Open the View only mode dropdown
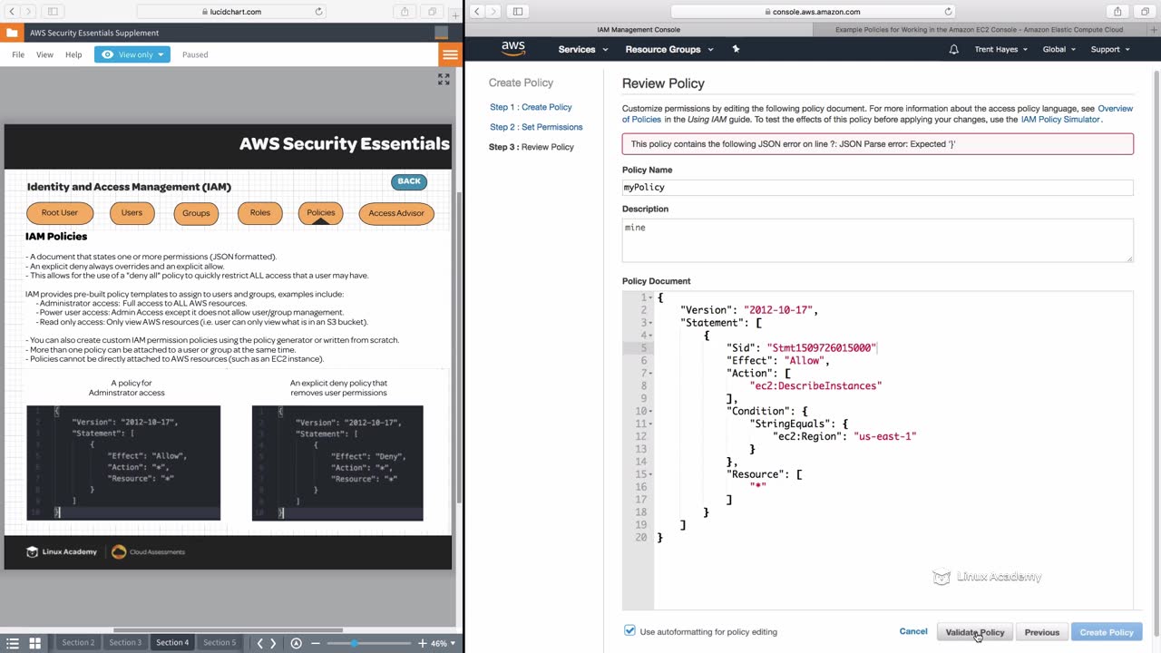Viewport: 1161px width, 653px height. (132, 54)
